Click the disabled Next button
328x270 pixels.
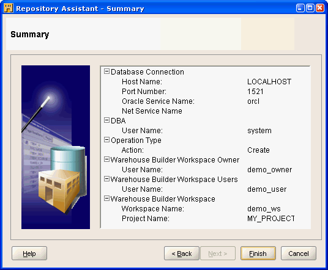click(218, 254)
